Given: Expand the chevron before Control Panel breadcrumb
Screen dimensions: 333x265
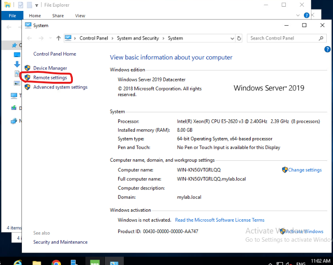Looking at the screenshot, I should coord(75,39).
